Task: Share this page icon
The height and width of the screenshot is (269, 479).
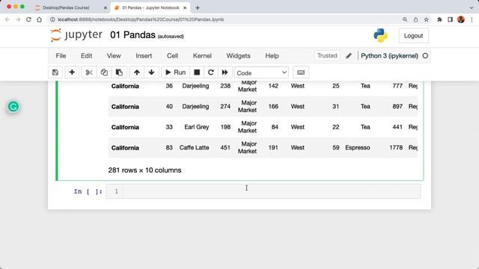Action: pos(415,19)
